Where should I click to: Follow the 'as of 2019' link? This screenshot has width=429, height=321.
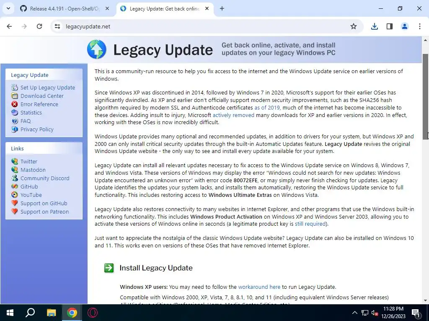pyautogui.click(x=267, y=107)
